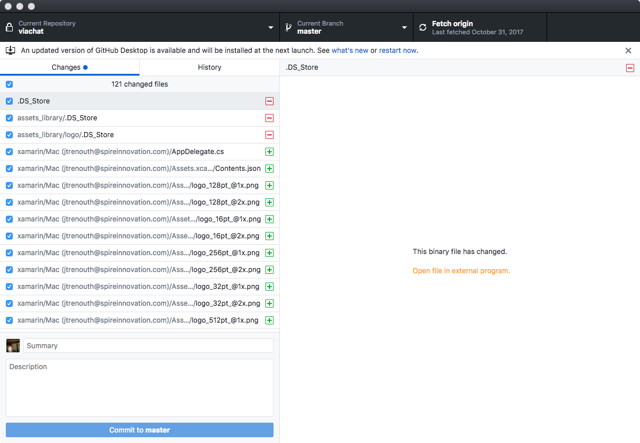640x443 pixels.
Task: Toggle the select-all checkbox for 121 changed files
Action: 9,84
